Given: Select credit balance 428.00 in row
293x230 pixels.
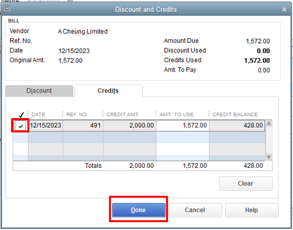Looking at the screenshot, I should [x=237, y=126].
